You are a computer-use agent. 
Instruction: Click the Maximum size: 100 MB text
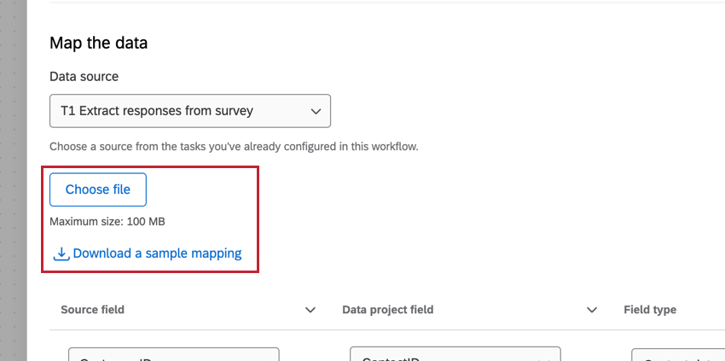tap(107, 222)
